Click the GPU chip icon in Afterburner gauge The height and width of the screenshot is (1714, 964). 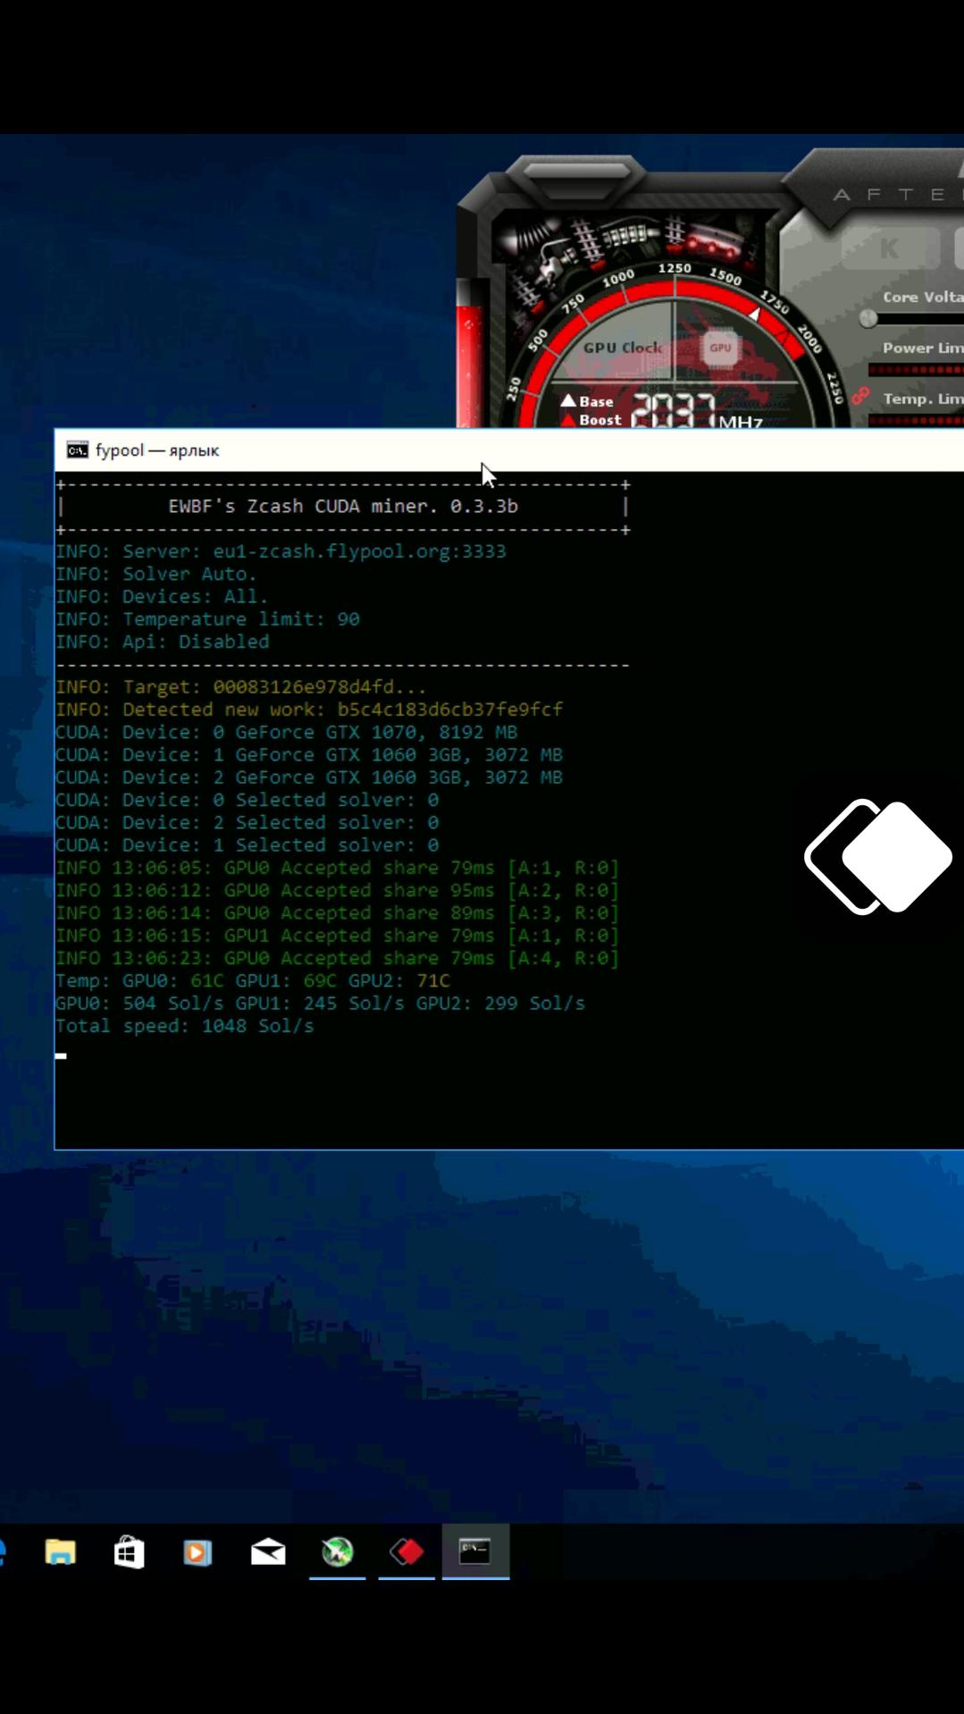click(720, 348)
